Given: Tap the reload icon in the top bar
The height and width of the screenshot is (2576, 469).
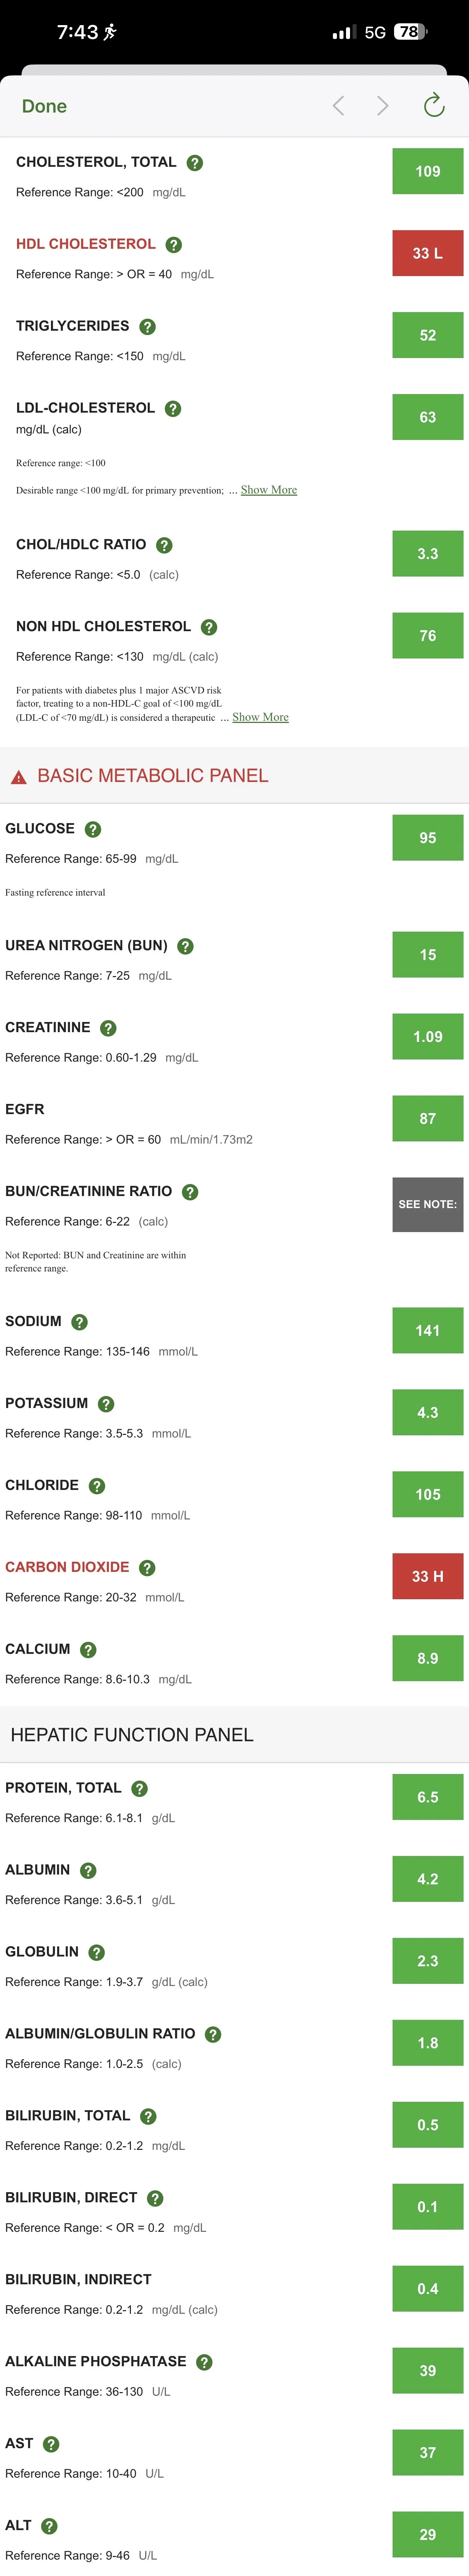Looking at the screenshot, I should point(433,105).
